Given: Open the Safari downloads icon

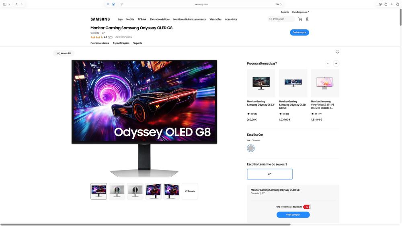Looking at the screenshot, I should [x=380, y=4].
